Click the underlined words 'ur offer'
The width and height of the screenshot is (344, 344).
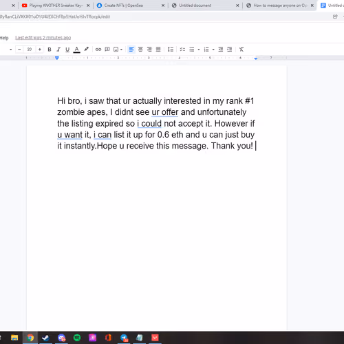(165, 112)
